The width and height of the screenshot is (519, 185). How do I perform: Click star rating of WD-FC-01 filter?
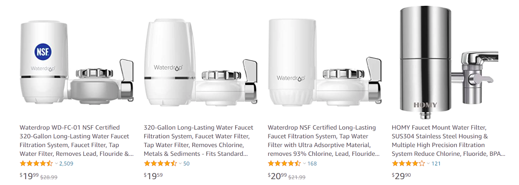[x=36, y=163]
